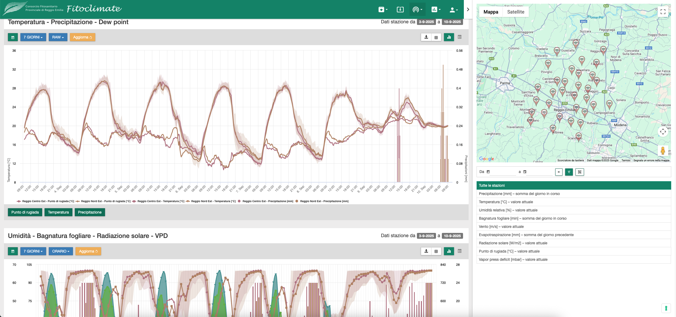Screen dimensions: 676x317
Task: Open the header bar chart reports icon
Action: point(436,10)
